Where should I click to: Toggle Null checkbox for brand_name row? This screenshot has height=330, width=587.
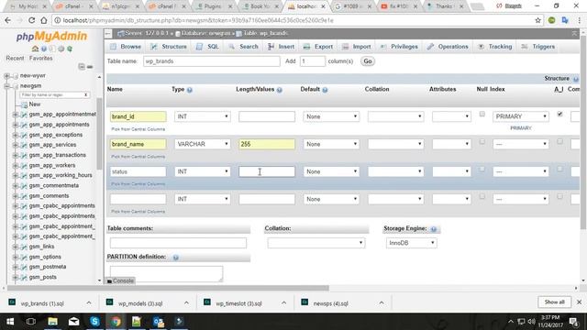tap(482, 142)
